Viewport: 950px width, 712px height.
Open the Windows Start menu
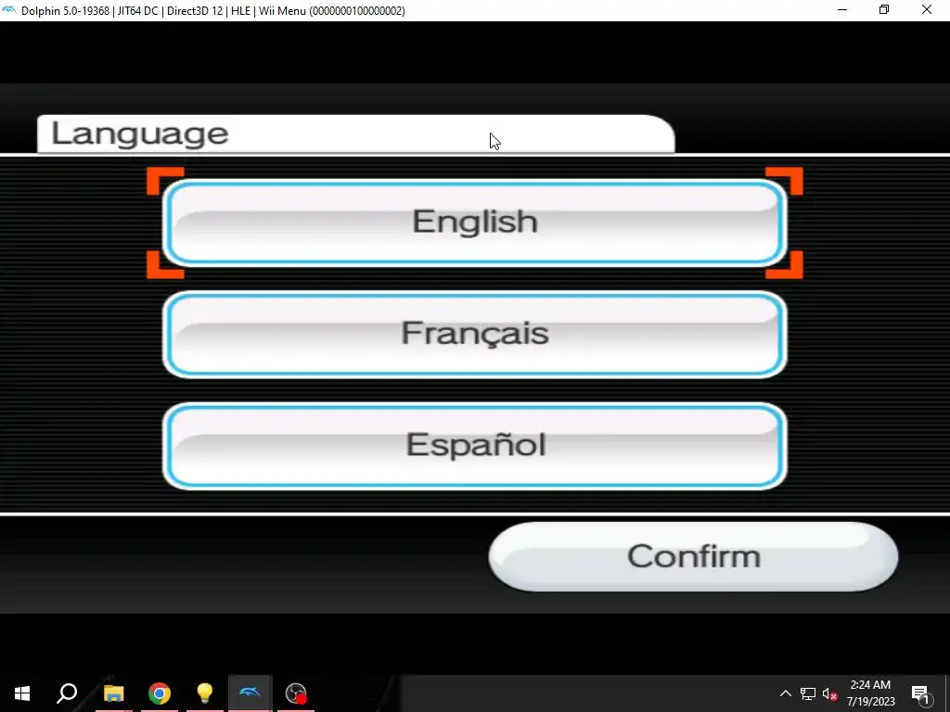[22, 693]
